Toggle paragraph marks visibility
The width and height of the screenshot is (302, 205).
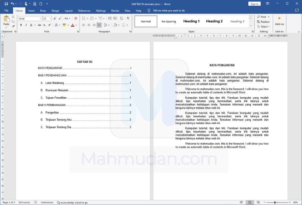pos(128,18)
